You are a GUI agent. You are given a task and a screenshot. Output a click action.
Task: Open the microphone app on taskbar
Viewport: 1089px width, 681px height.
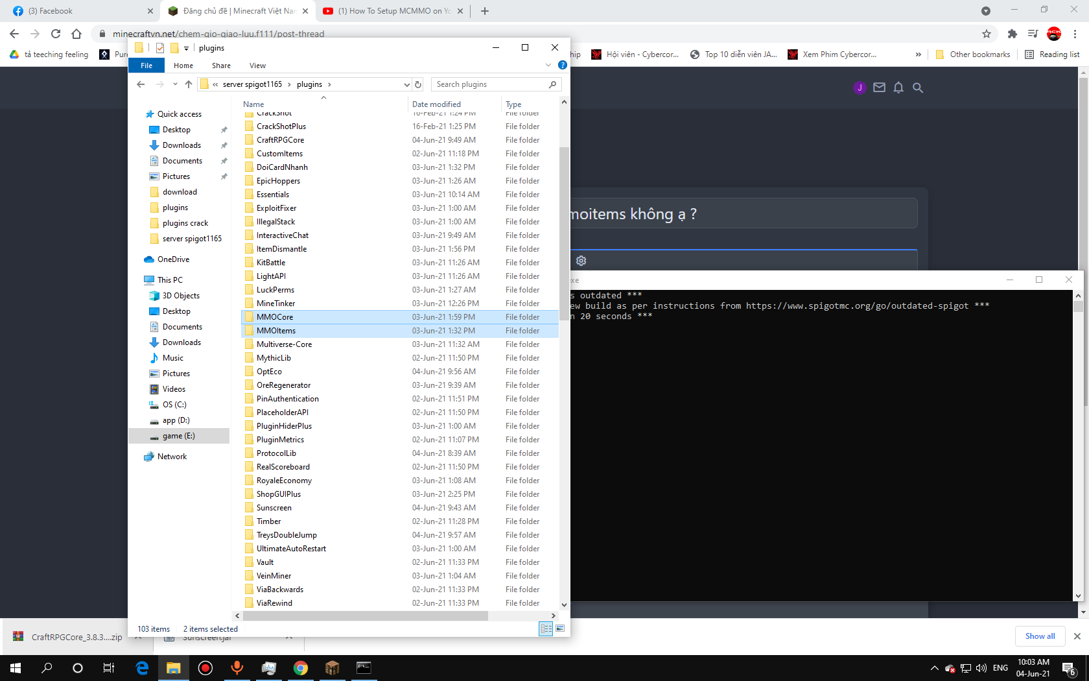pyautogui.click(x=237, y=668)
